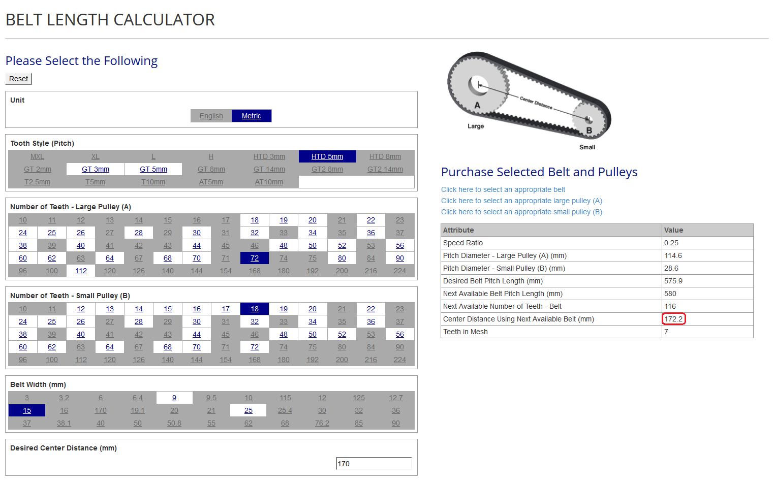Click the 172.2 center distance value
This screenshot has width=774, height=486.
[x=674, y=319]
